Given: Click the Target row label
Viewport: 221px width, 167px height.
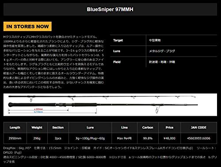Looking at the screenshot, I should pyautogui.click(x=118, y=40).
